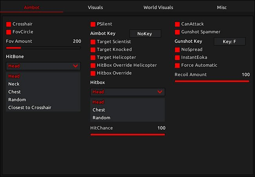Enable the Target Scientist option
Viewport: 255px width, 177px height.
click(x=93, y=42)
